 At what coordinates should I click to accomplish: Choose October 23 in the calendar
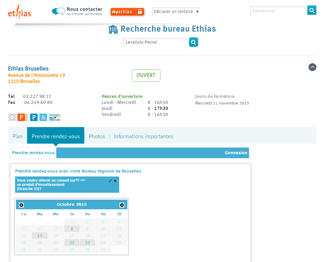(88, 243)
